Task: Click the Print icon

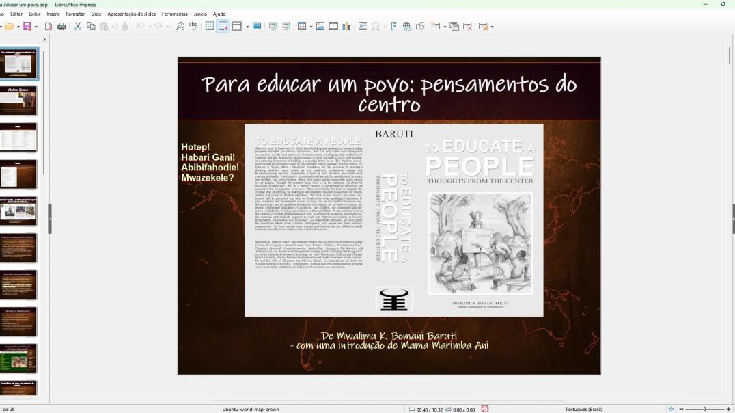Action: 61,26
